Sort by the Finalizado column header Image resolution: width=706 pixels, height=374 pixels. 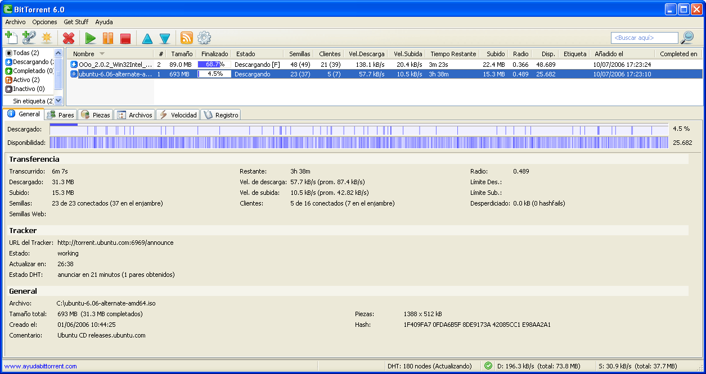pos(214,54)
